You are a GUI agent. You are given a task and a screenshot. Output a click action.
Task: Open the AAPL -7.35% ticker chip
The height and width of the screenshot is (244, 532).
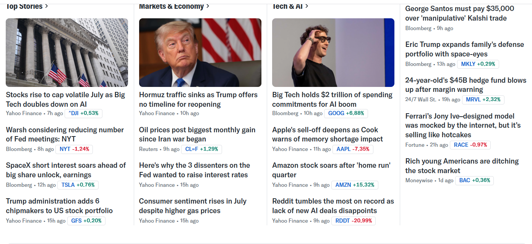(x=353, y=149)
